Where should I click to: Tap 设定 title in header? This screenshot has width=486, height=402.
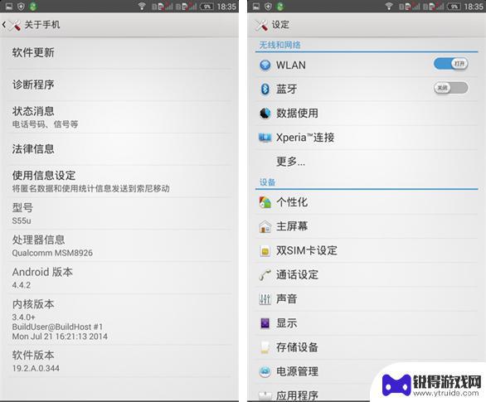[x=280, y=25]
